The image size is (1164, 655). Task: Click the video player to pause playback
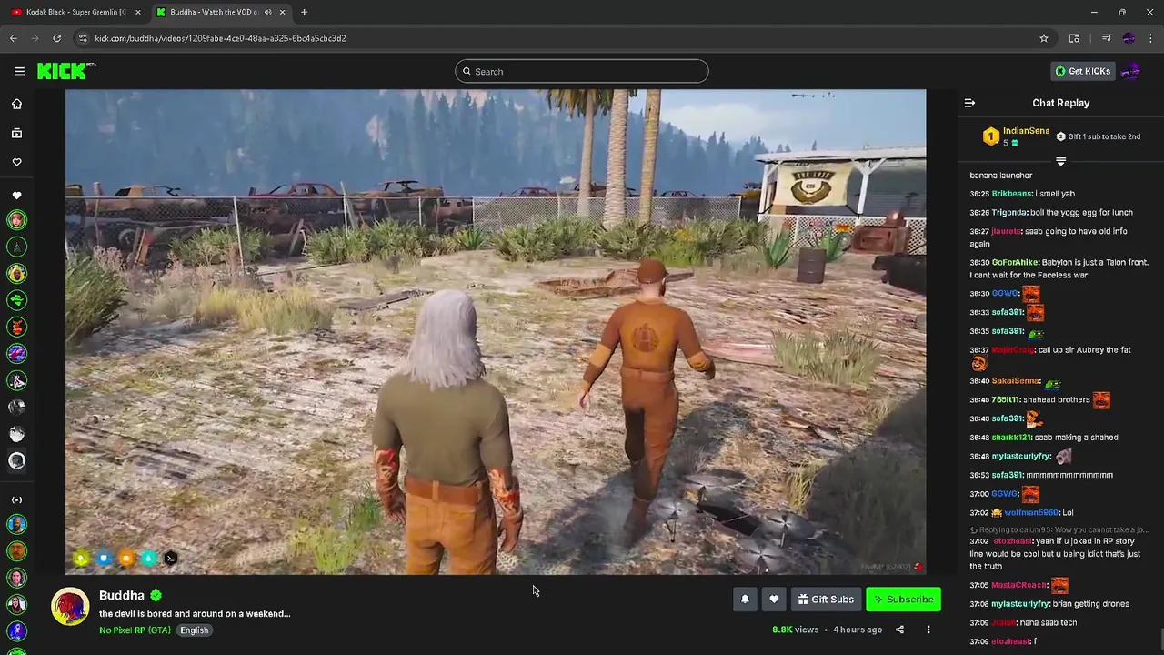coord(496,332)
